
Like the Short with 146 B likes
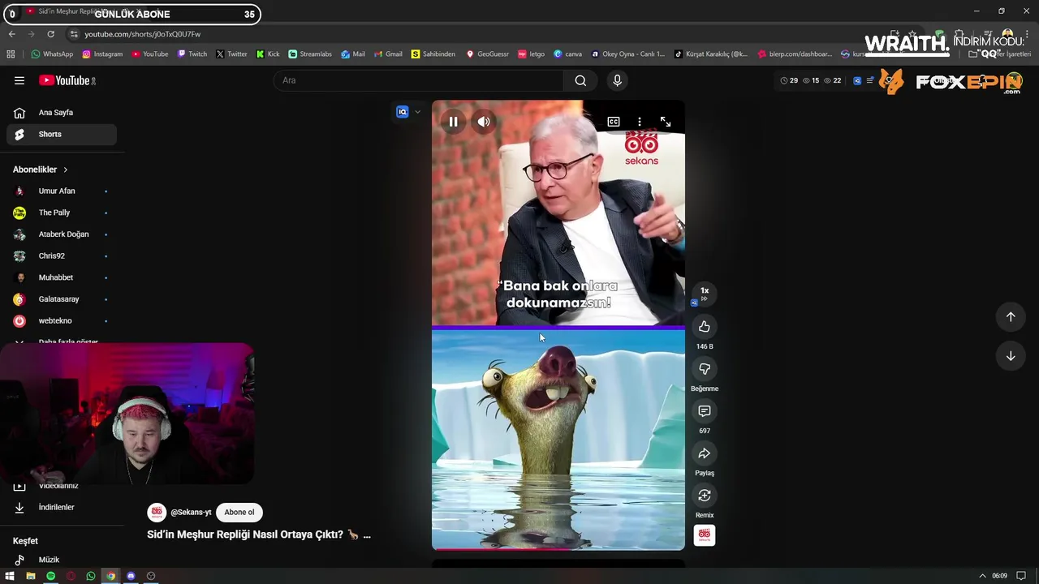[x=705, y=327]
